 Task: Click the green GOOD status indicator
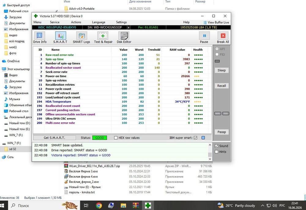(99, 138)
